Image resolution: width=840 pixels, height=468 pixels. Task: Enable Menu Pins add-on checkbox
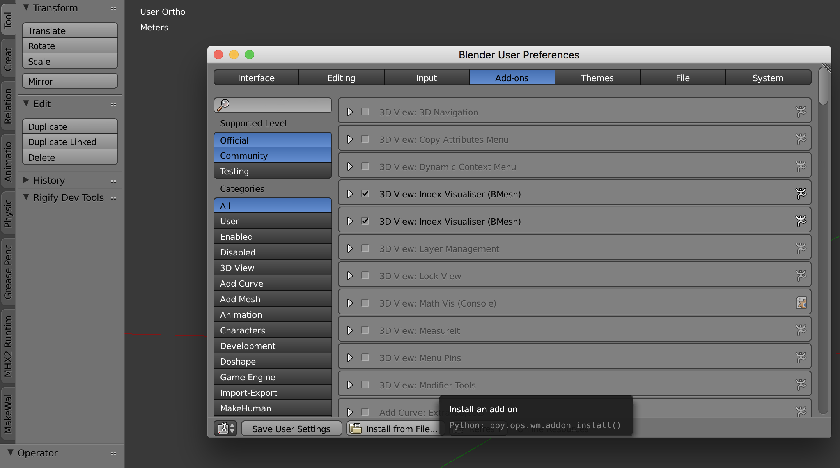pyautogui.click(x=365, y=358)
